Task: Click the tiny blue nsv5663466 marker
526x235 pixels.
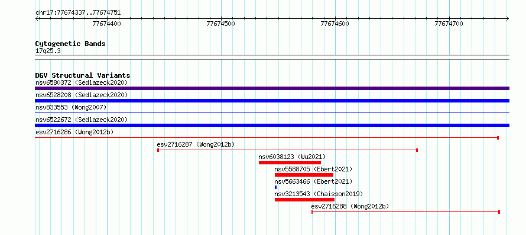Action: point(276,187)
